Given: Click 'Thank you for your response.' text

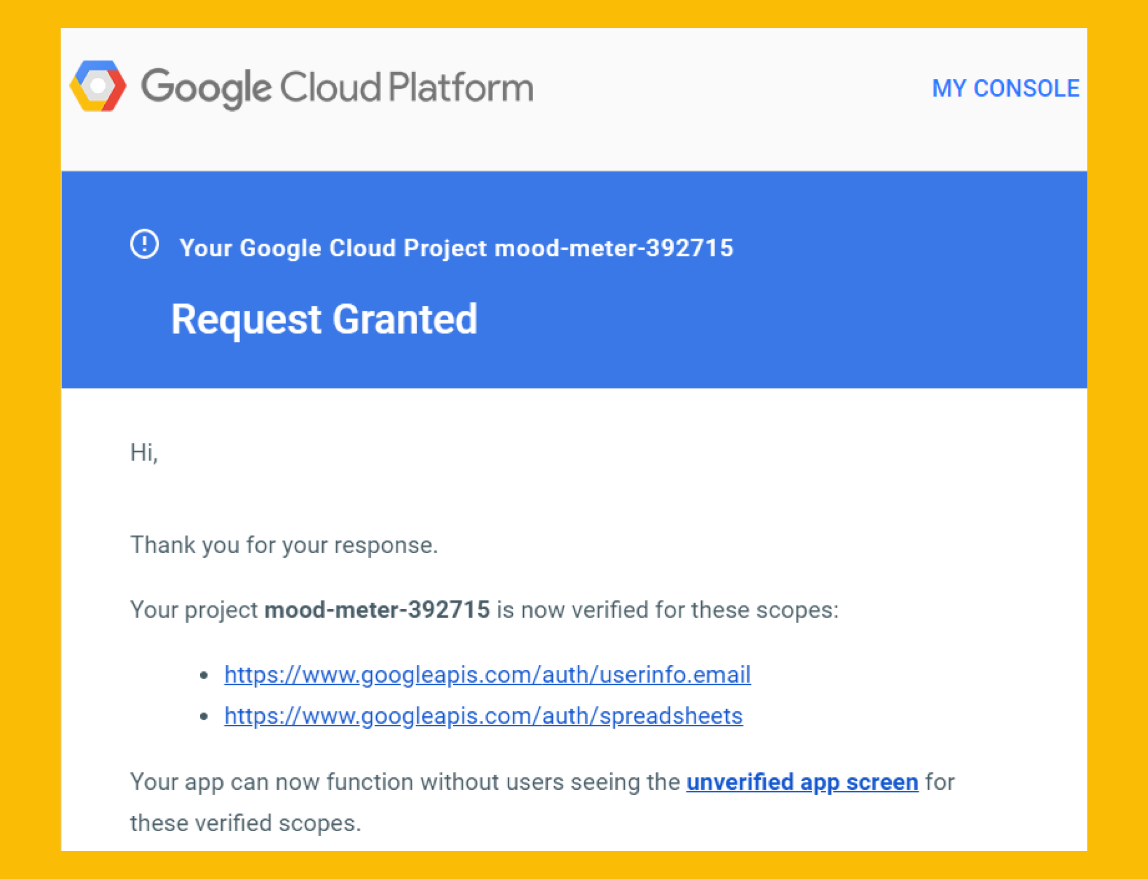Looking at the screenshot, I should coord(284,545).
